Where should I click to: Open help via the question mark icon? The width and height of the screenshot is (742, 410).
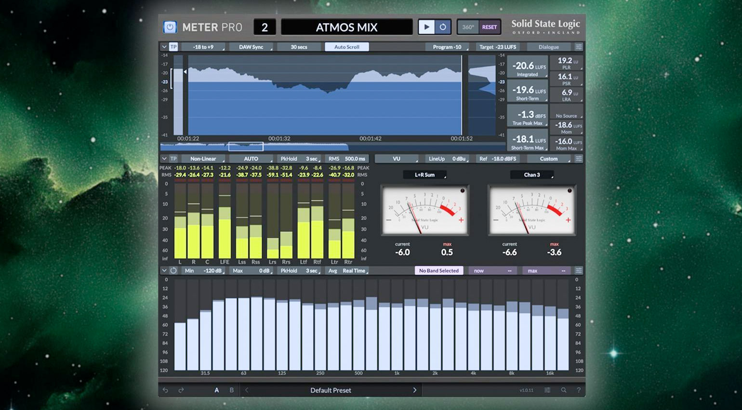pyautogui.click(x=578, y=390)
